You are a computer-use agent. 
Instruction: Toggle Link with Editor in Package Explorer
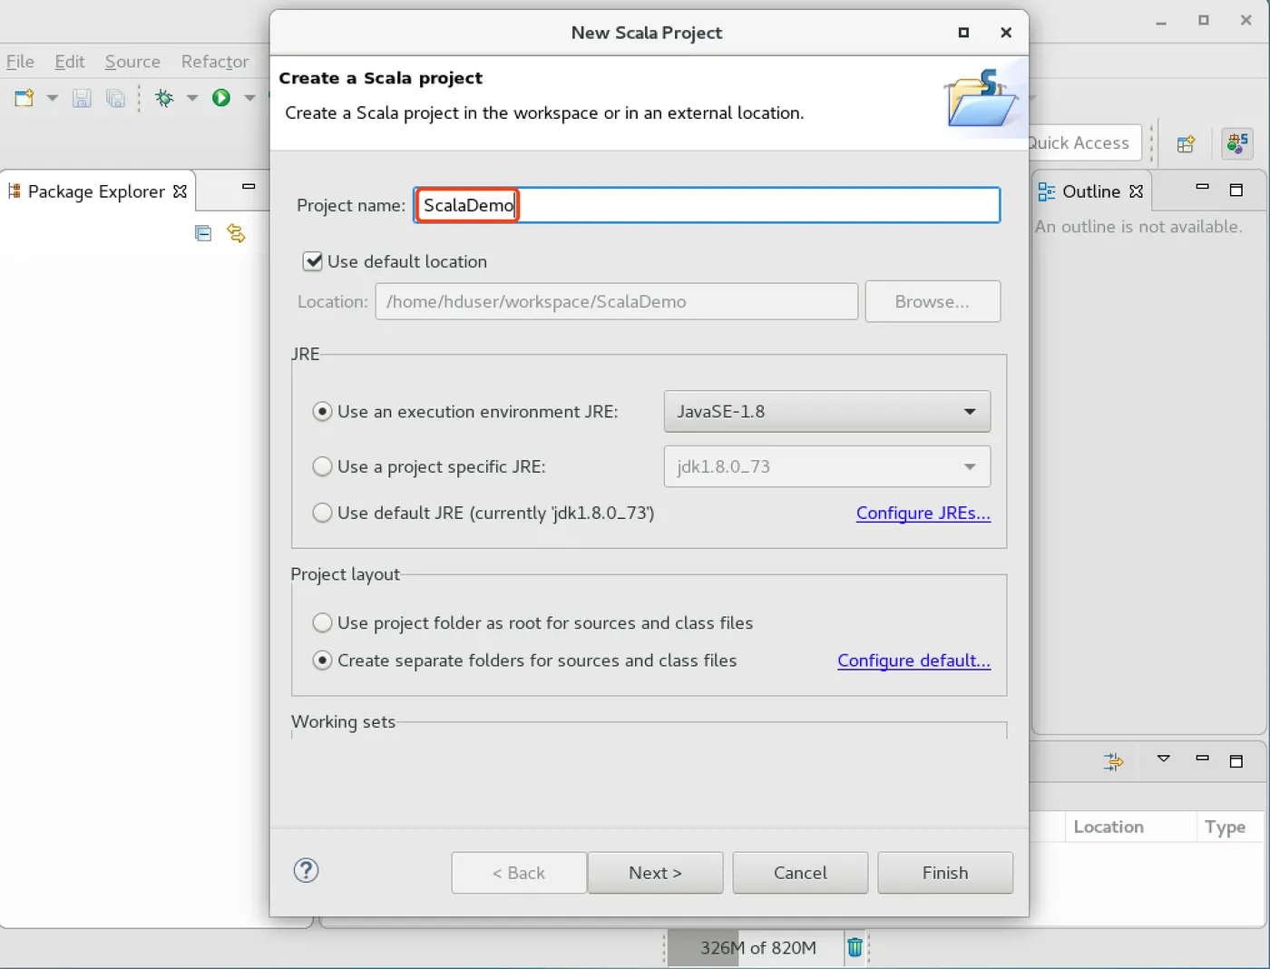point(236,233)
